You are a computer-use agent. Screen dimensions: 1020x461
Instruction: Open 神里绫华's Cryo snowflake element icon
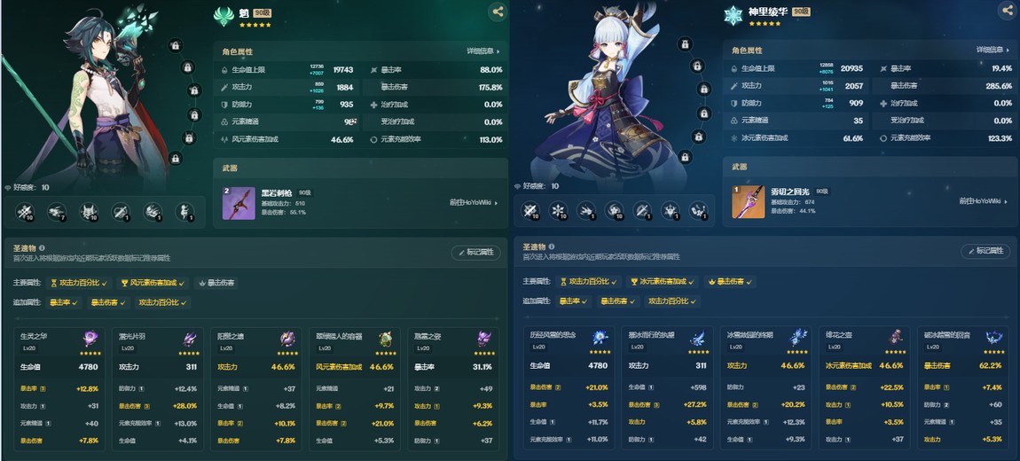point(734,16)
